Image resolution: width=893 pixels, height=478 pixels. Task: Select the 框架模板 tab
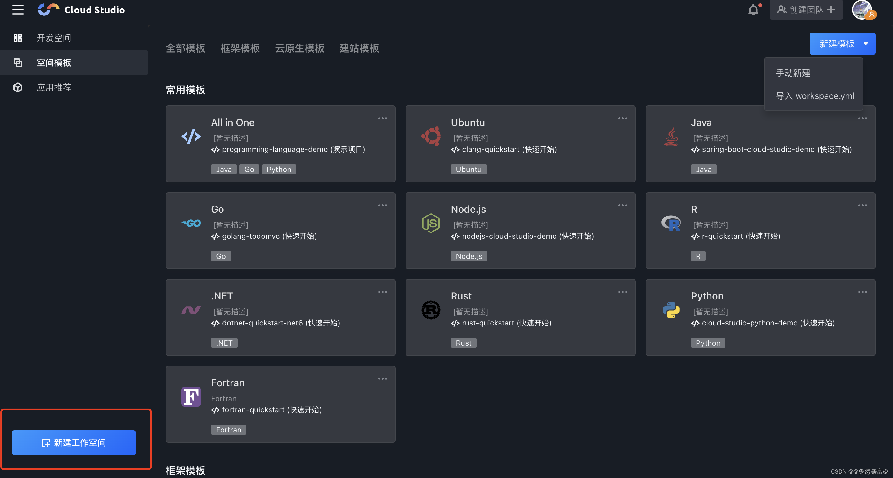coord(240,49)
